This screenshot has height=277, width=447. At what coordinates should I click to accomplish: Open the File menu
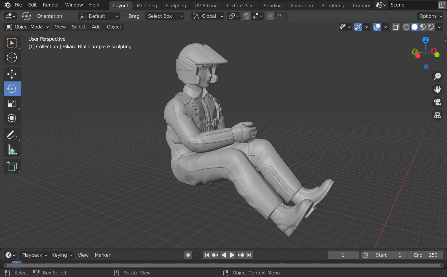(x=18, y=5)
